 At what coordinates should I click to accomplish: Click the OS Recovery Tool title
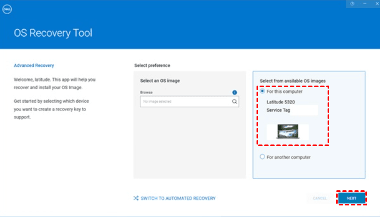tap(53, 33)
